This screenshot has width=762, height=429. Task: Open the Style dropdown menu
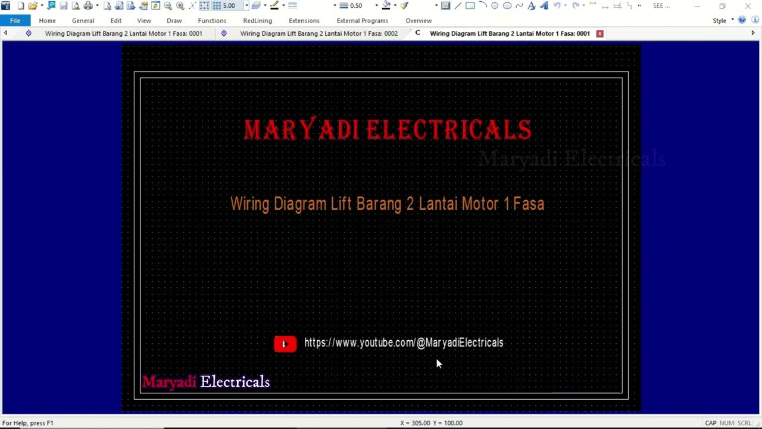(723, 20)
